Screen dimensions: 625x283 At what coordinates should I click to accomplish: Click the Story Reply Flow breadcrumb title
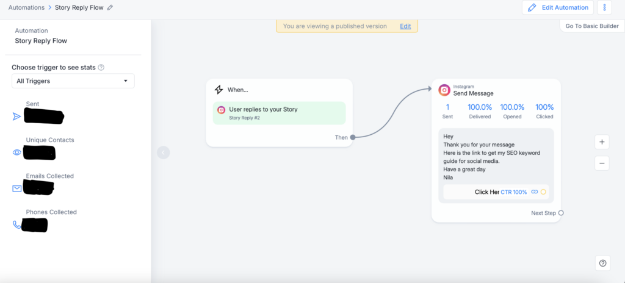[x=79, y=7]
